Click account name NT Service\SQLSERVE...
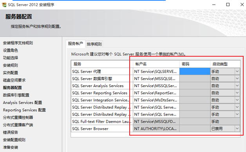246x152 pixels. point(156,72)
